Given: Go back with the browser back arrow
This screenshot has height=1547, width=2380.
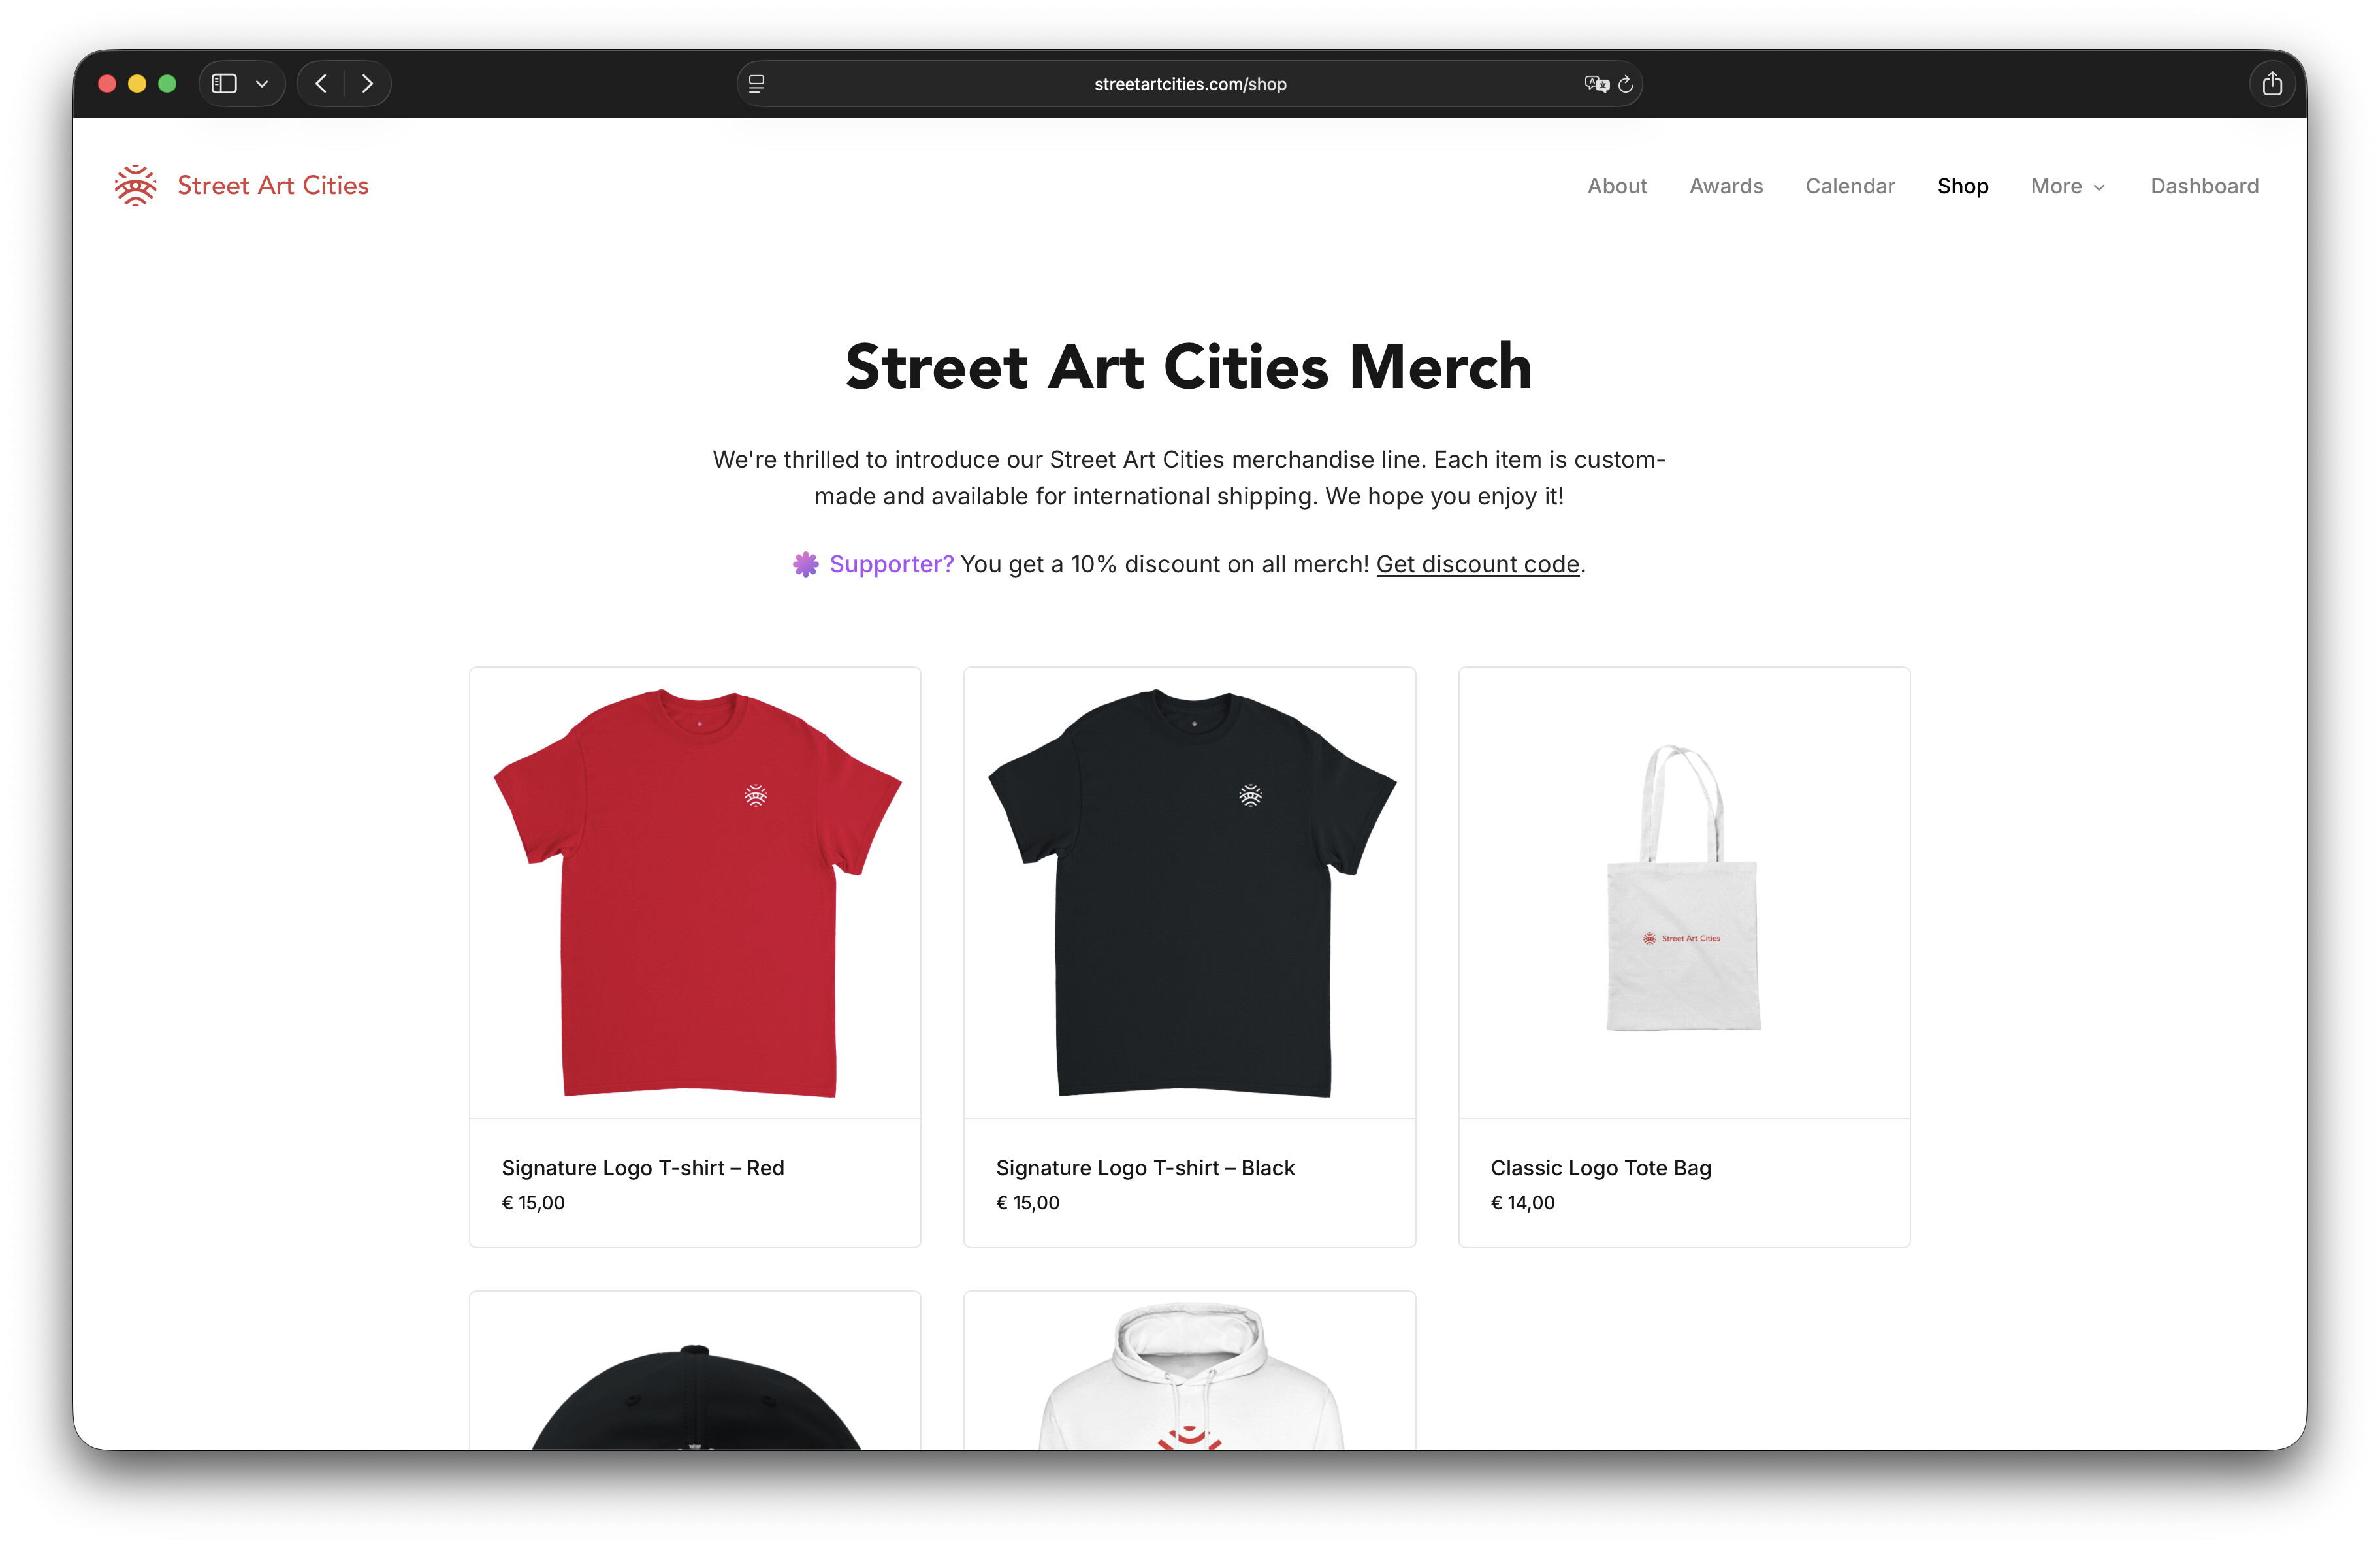Looking at the screenshot, I should (x=321, y=84).
